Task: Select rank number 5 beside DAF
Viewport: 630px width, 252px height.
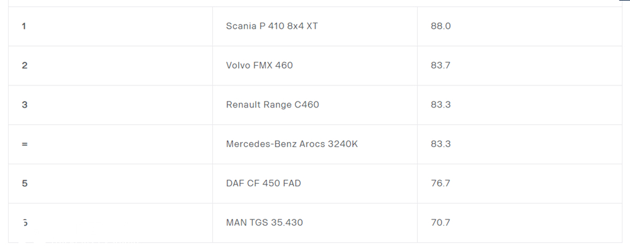Action: [x=25, y=184]
